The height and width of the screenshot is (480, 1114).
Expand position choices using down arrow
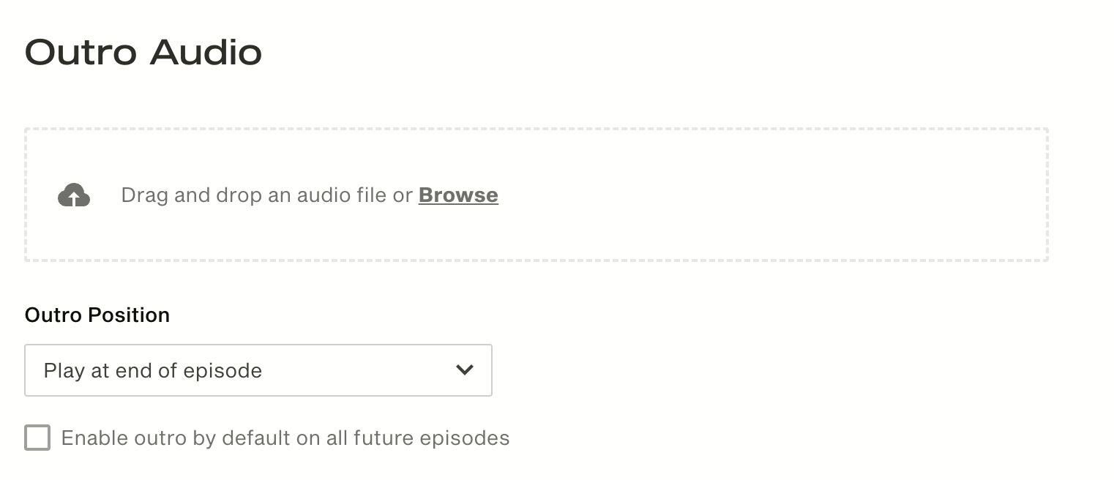coord(465,370)
